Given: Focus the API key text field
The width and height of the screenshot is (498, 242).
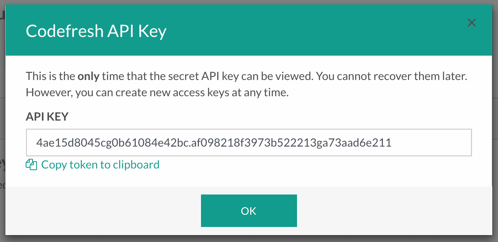Looking at the screenshot, I should [x=249, y=143].
